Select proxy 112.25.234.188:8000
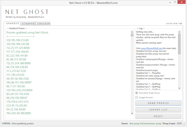 [18, 63]
